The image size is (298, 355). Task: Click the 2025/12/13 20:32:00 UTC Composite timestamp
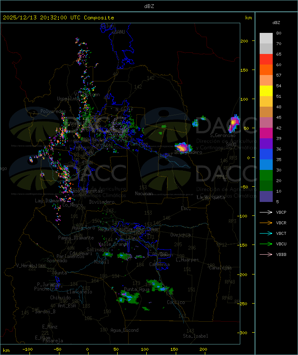coord(59,17)
